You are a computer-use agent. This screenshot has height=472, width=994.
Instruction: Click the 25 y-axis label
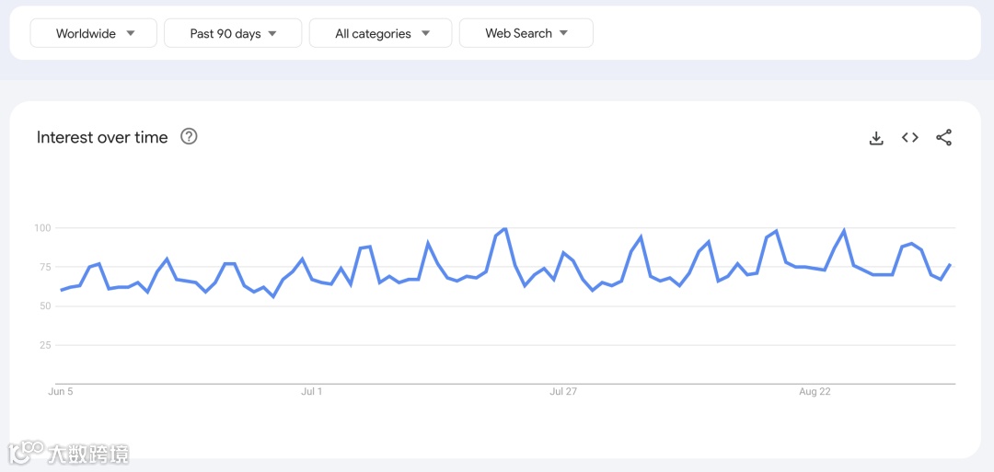[x=44, y=345]
